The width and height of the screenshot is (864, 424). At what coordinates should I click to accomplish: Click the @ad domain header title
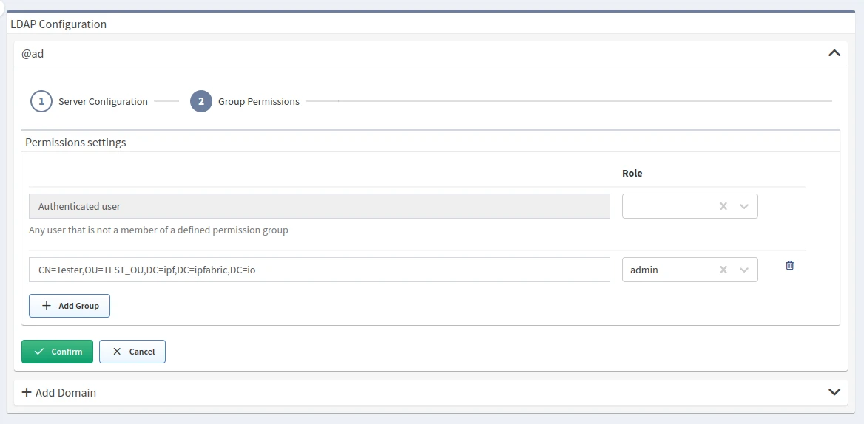point(33,53)
